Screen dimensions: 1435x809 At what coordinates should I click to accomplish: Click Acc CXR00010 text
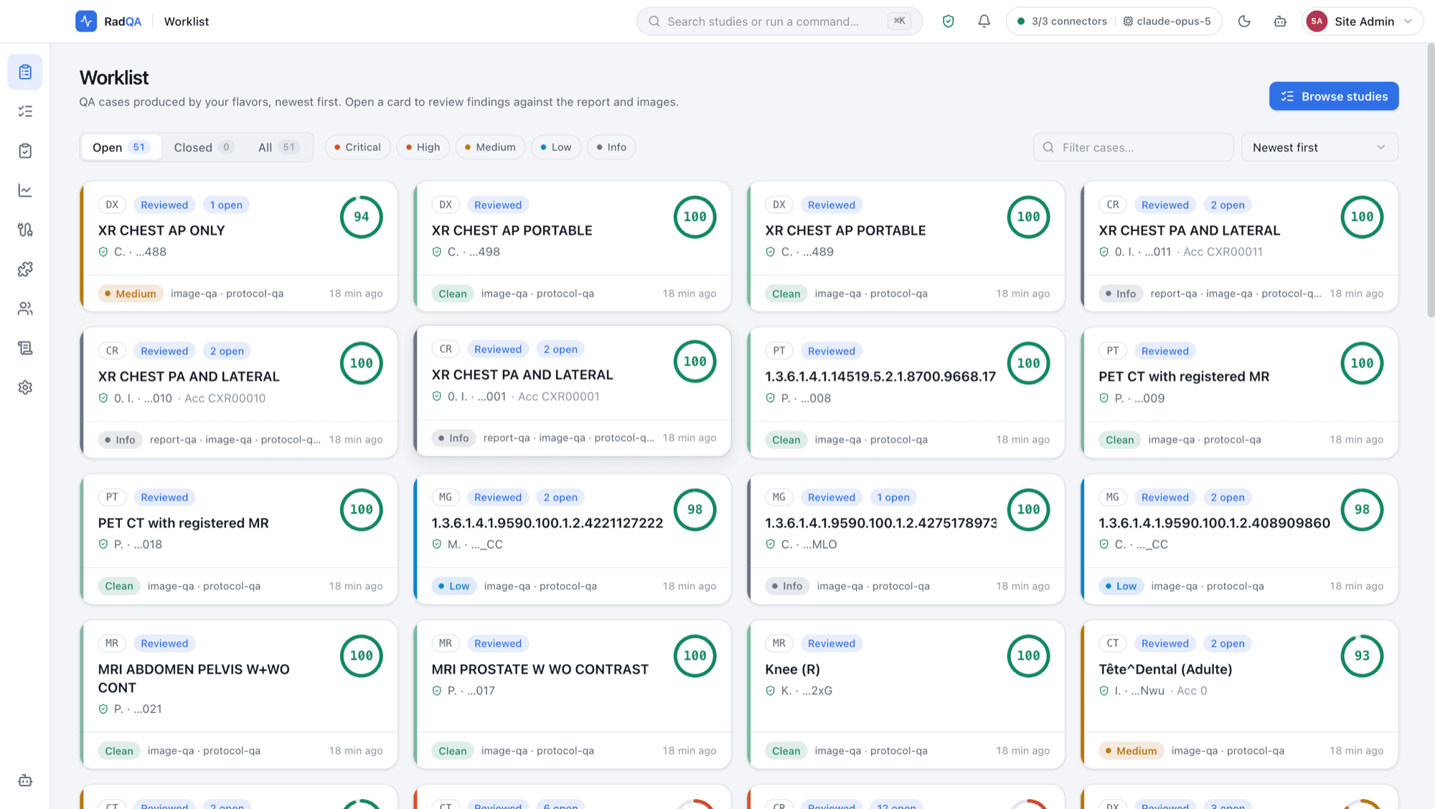225,398
